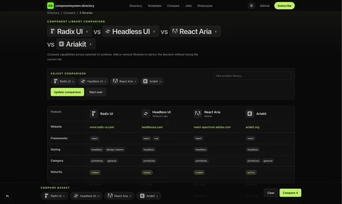Click Ariakit logo in the title
Screen dimensions: 342x204
(61, 44)
